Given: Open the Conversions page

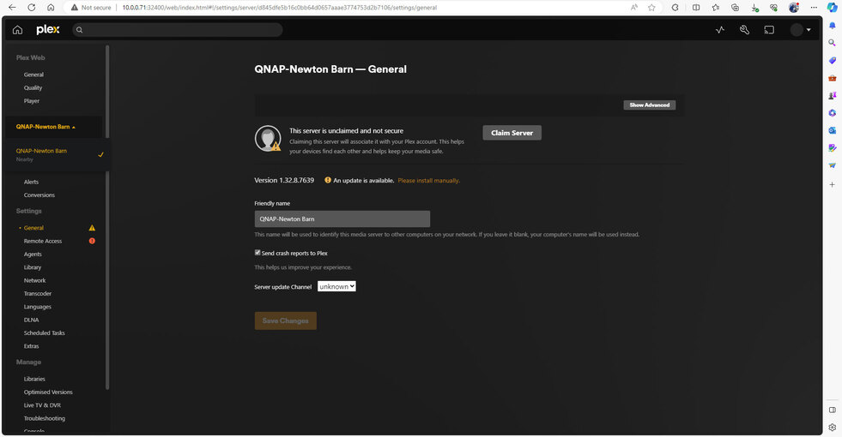Looking at the screenshot, I should (39, 195).
